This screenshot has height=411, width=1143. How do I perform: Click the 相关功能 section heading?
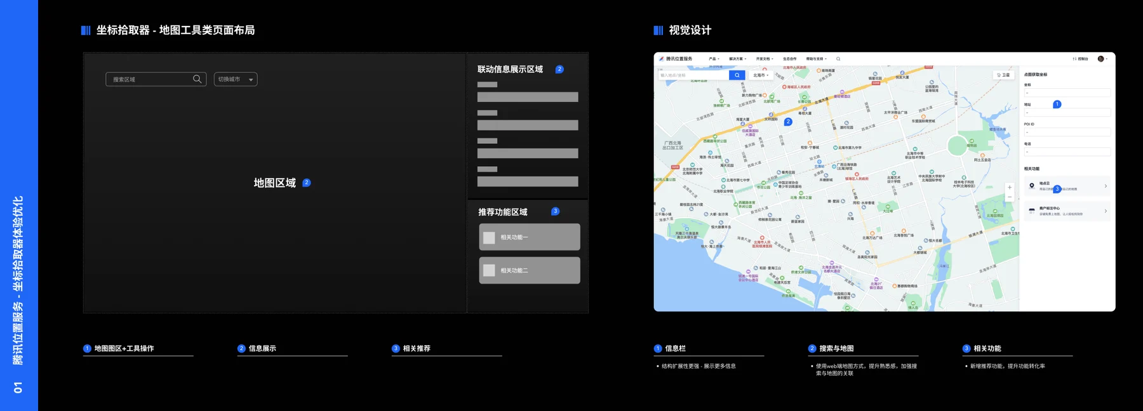point(1032,169)
